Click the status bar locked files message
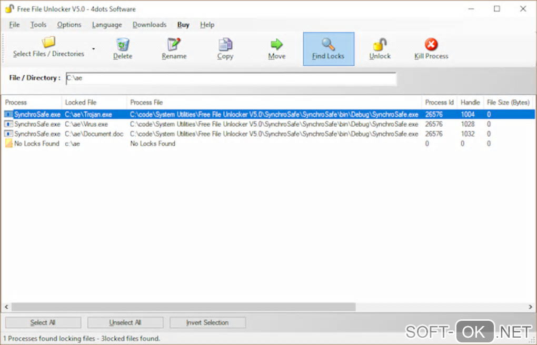Viewport: 537px width, 345px height. pos(82,339)
